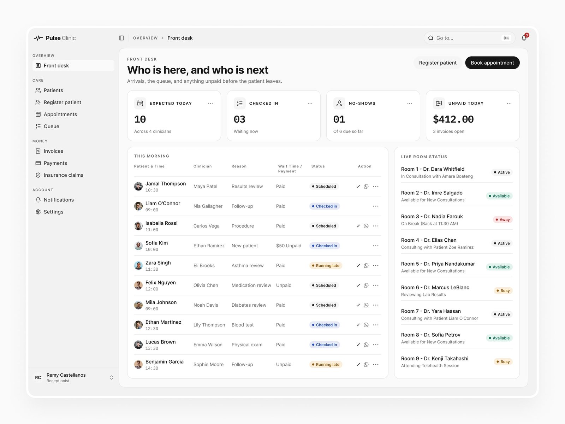Click the Overview breadcrumb link

145,38
